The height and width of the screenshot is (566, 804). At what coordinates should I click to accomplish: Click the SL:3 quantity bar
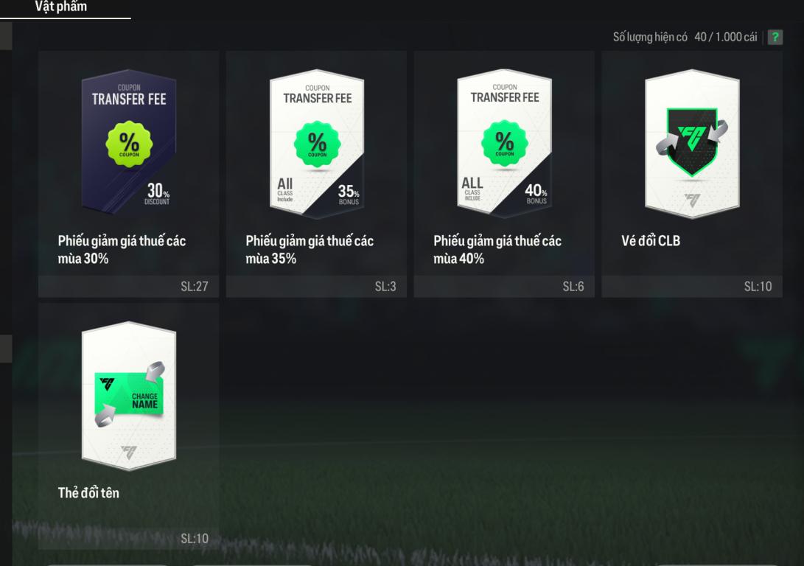point(316,286)
